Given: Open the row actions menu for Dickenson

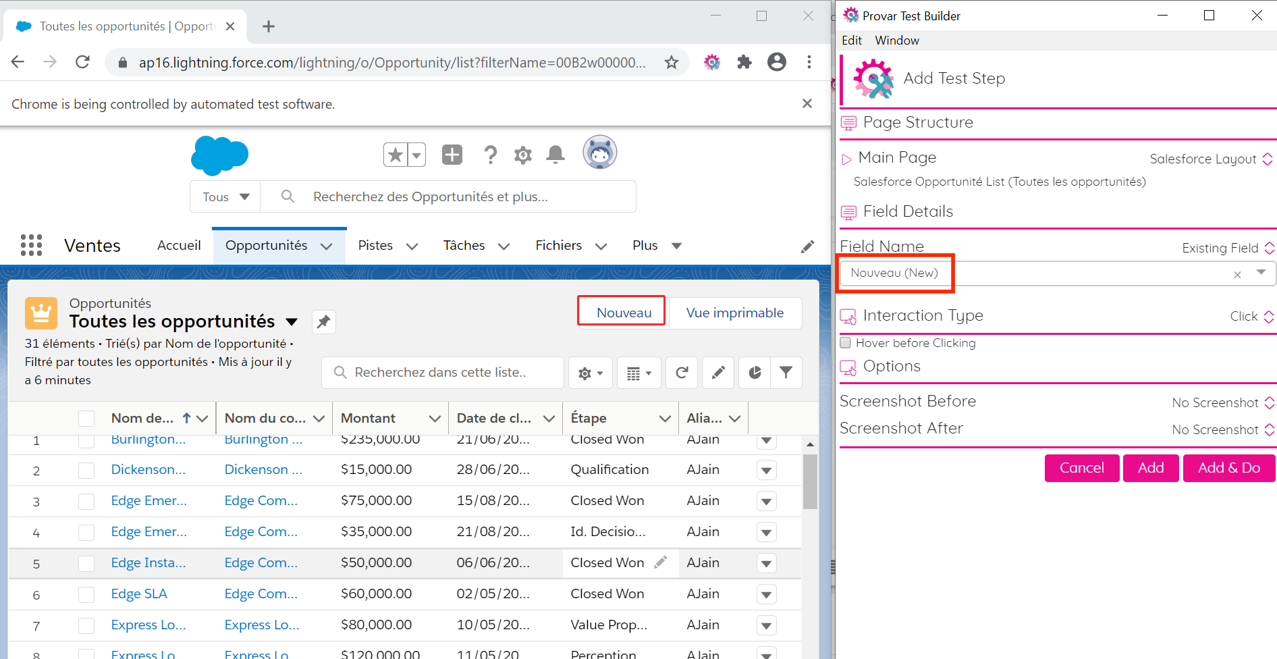Looking at the screenshot, I should (x=766, y=470).
